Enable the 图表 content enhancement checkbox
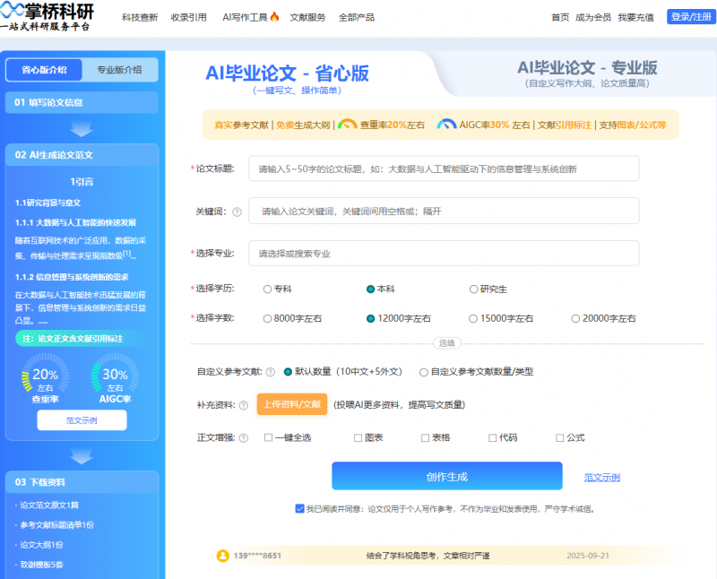Image resolution: width=717 pixels, height=579 pixels. click(358, 436)
